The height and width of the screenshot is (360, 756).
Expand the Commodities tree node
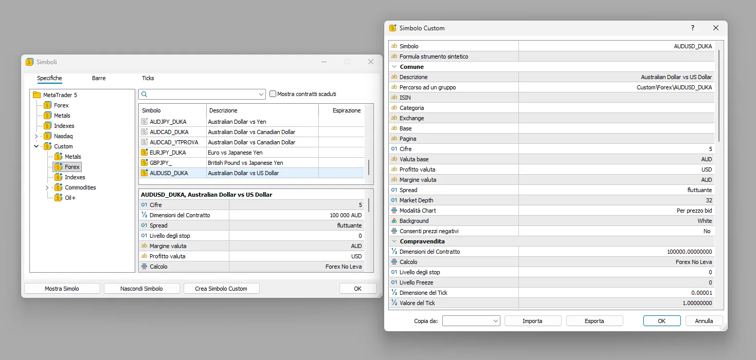tap(47, 187)
